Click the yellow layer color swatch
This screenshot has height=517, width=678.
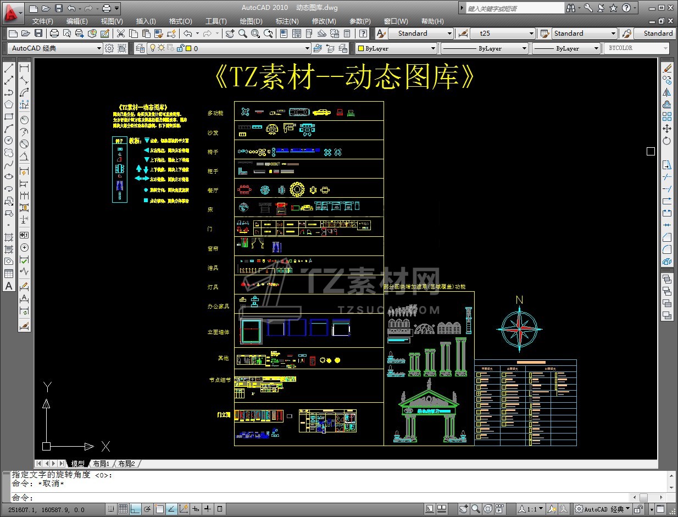tap(188, 48)
